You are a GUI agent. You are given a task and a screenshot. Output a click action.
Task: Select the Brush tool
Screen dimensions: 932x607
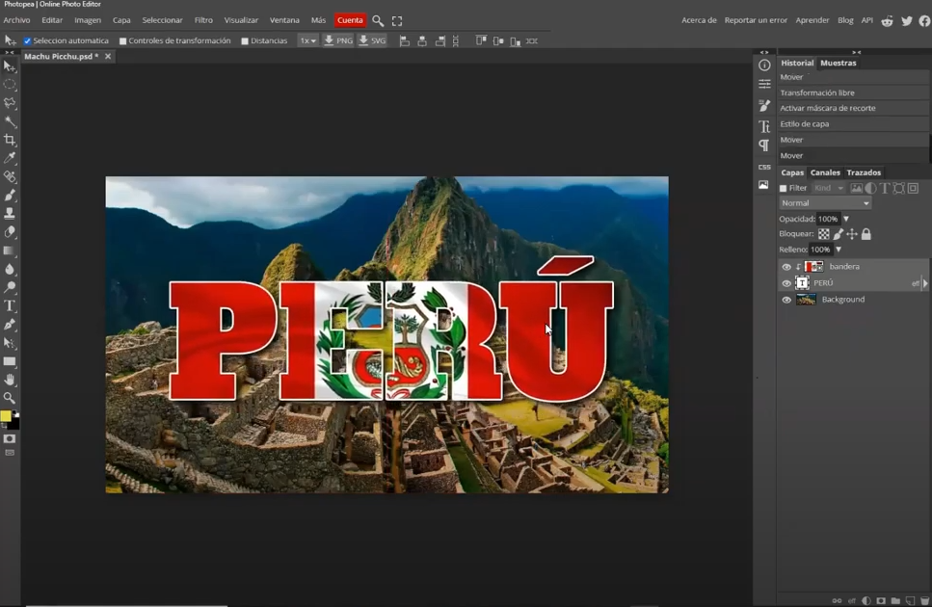(x=10, y=196)
